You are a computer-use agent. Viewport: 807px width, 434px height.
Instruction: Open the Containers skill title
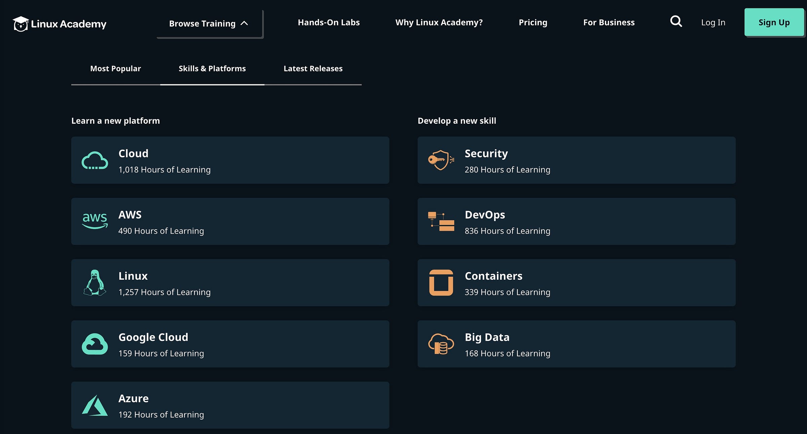(x=493, y=276)
